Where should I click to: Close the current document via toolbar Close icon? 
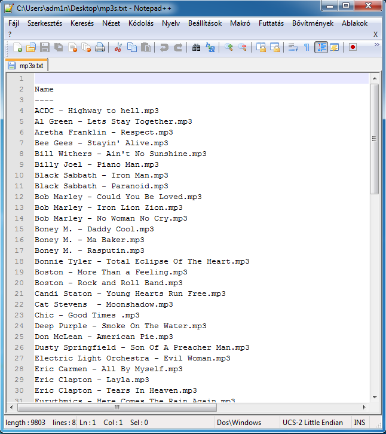point(72,48)
